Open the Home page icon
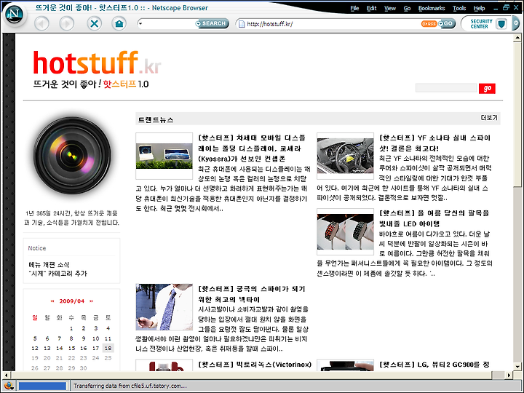524x393 pixels. [119, 24]
